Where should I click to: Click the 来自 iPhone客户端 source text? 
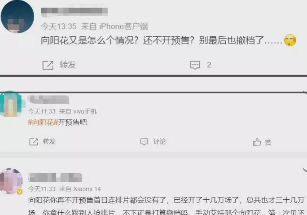[x=114, y=26]
